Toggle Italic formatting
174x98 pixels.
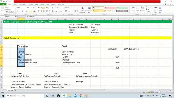pyautogui.click(x=20, y=11)
